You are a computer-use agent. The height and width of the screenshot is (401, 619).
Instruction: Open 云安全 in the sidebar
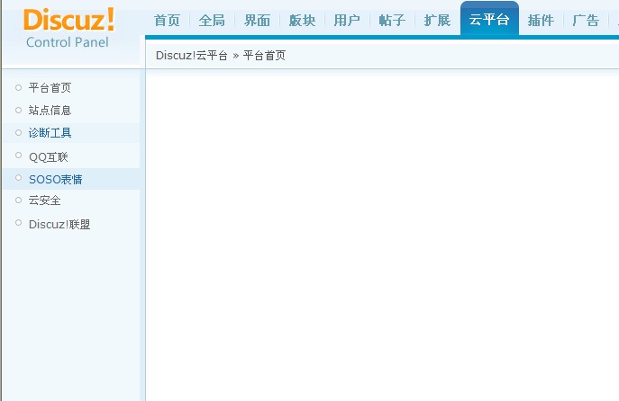point(45,200)
